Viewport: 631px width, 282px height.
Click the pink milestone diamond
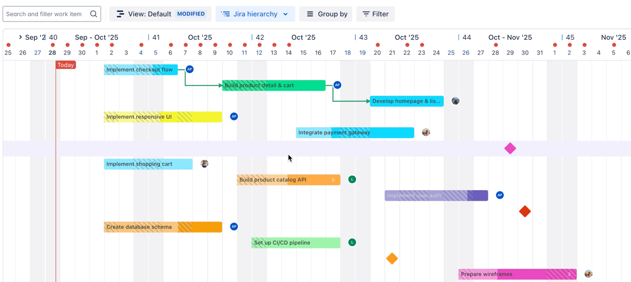click(510, 149)
